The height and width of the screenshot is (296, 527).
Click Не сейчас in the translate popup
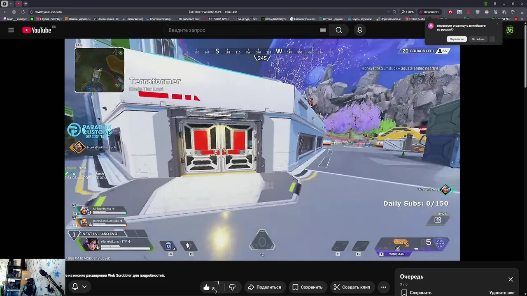point(478,39)
